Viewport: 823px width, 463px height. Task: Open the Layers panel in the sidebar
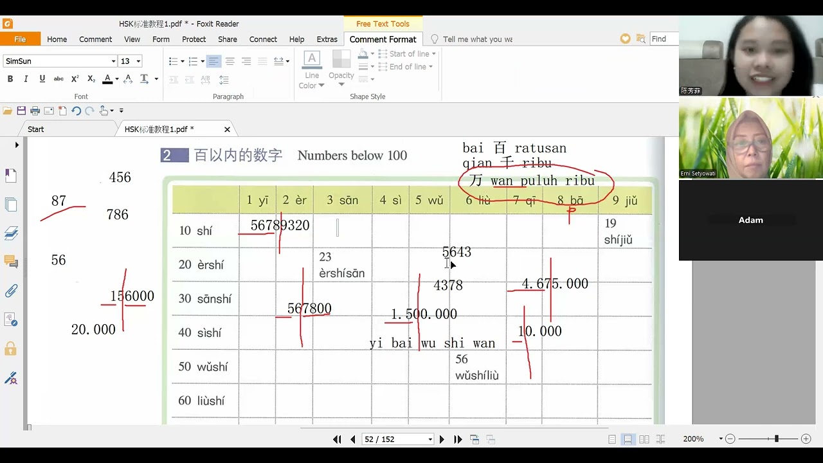[x=10, y=233]
